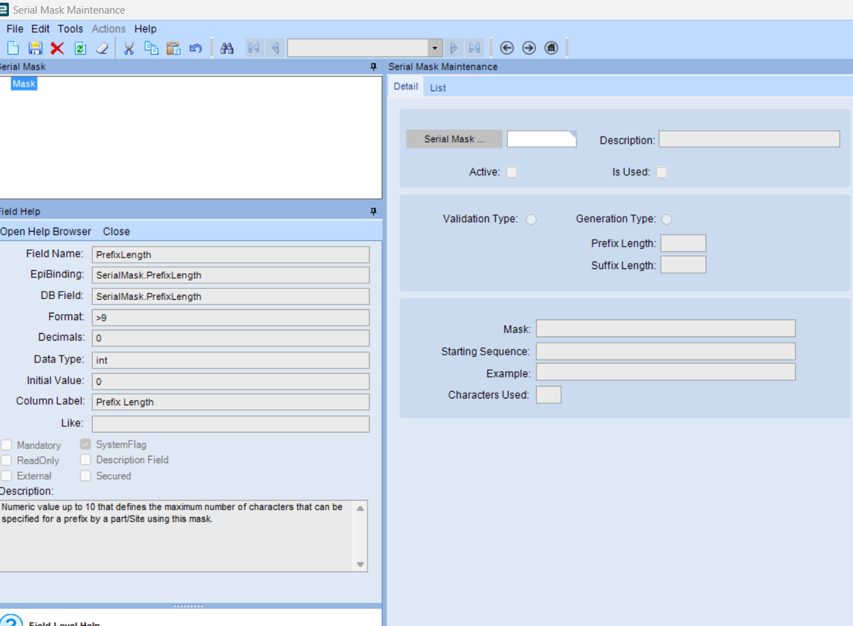Refresh the current record

80,48
